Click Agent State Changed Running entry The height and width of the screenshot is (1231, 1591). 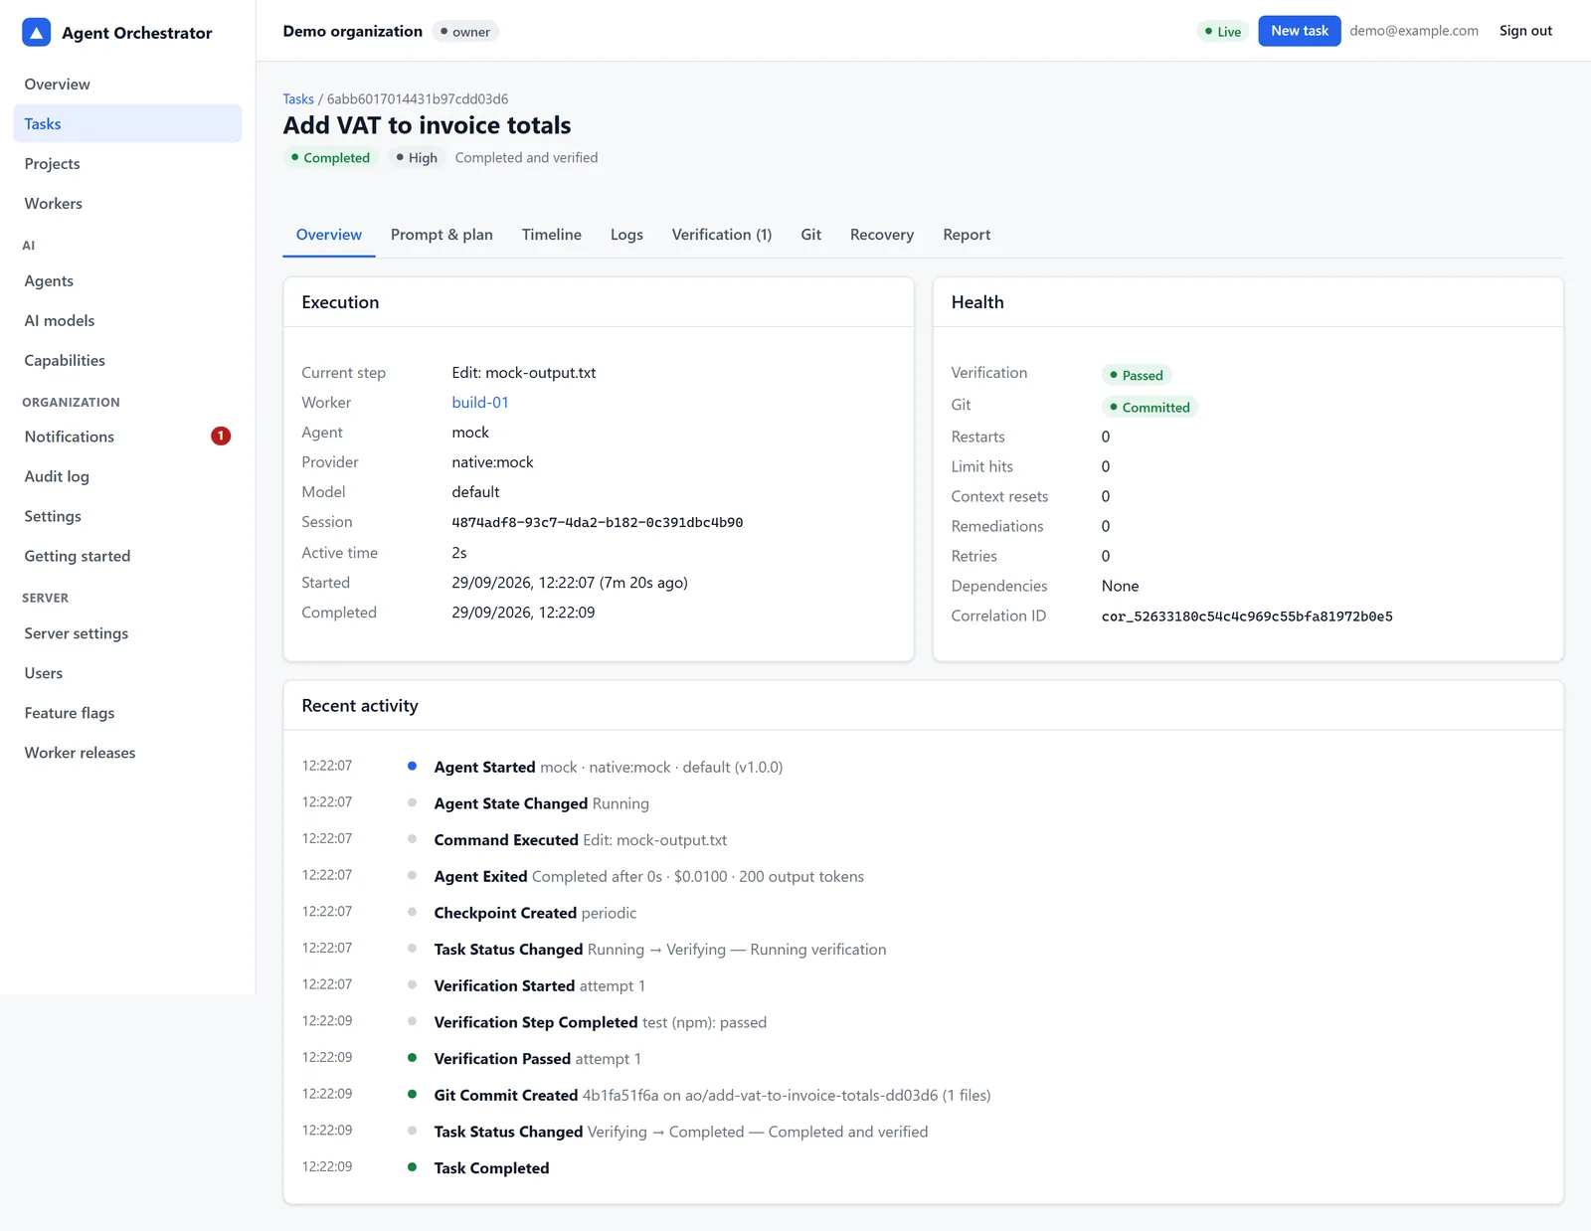click(542, 803)
